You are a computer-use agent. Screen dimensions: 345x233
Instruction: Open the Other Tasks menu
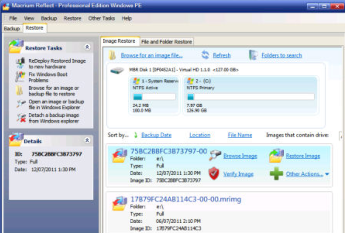101,18
